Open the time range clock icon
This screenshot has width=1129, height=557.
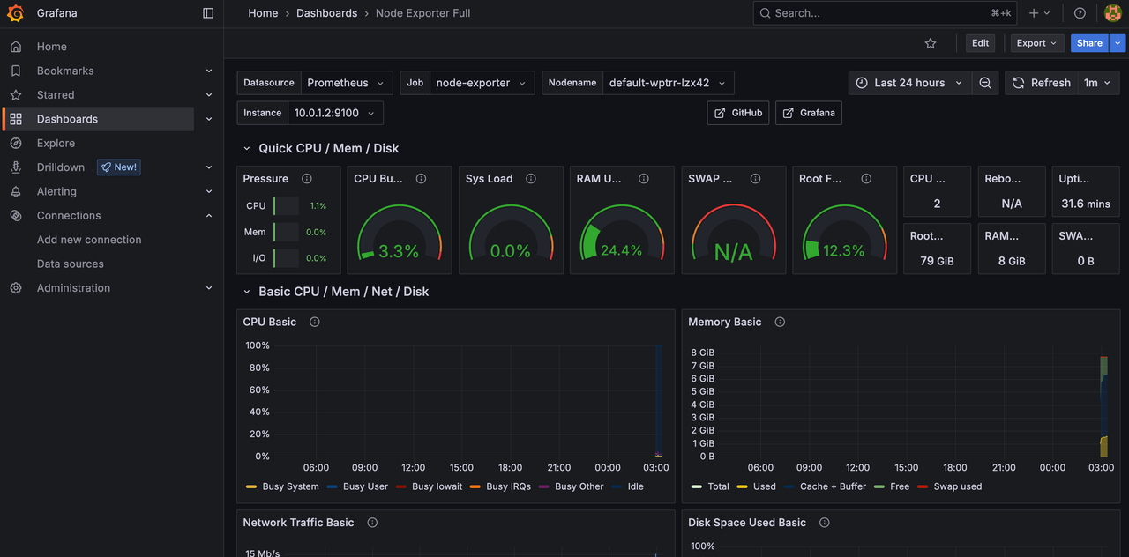pos(862,82)
